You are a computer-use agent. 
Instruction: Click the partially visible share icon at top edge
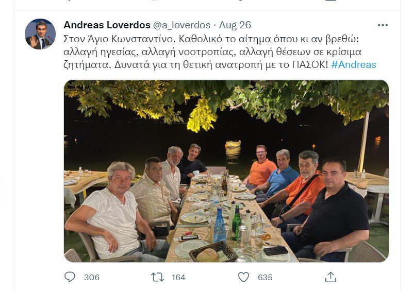[x=331, y=1]
